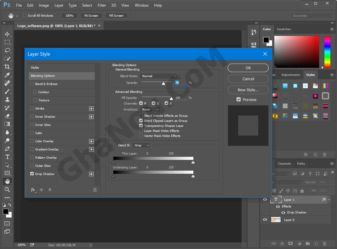Viewport: 337px width, 249px height.
Task: Select the Dodge tool
Action: 7,140
